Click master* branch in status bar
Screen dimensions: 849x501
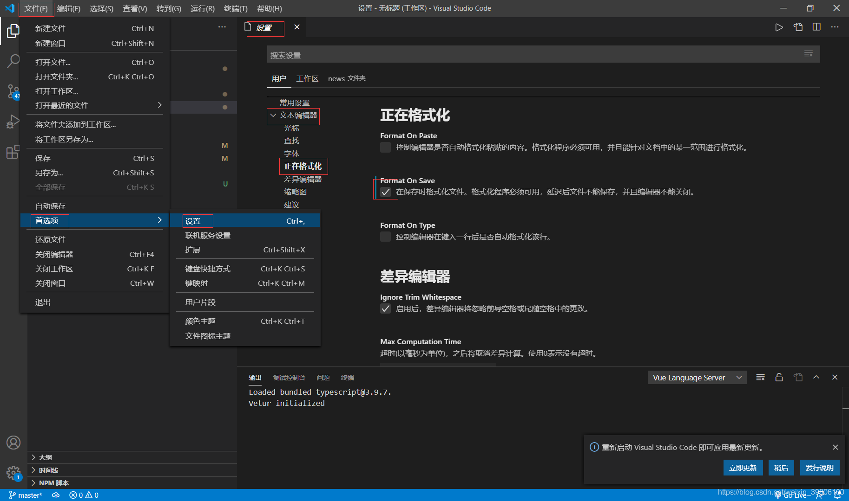tap(26, 495)
